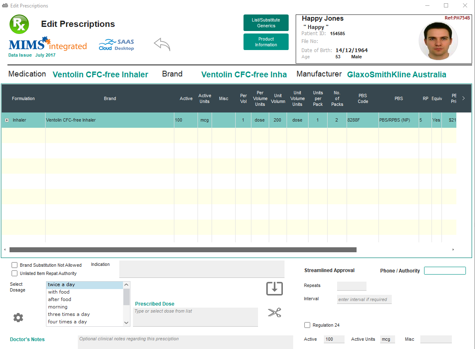Minimize the Edit Prescriptions window
Viewport: 475px width, 349px height.
click(427, 5)
